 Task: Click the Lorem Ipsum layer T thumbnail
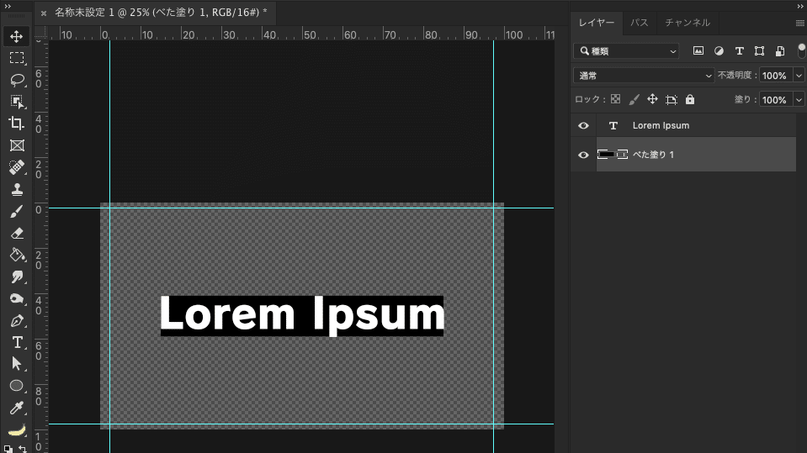[x=613, y=126]
